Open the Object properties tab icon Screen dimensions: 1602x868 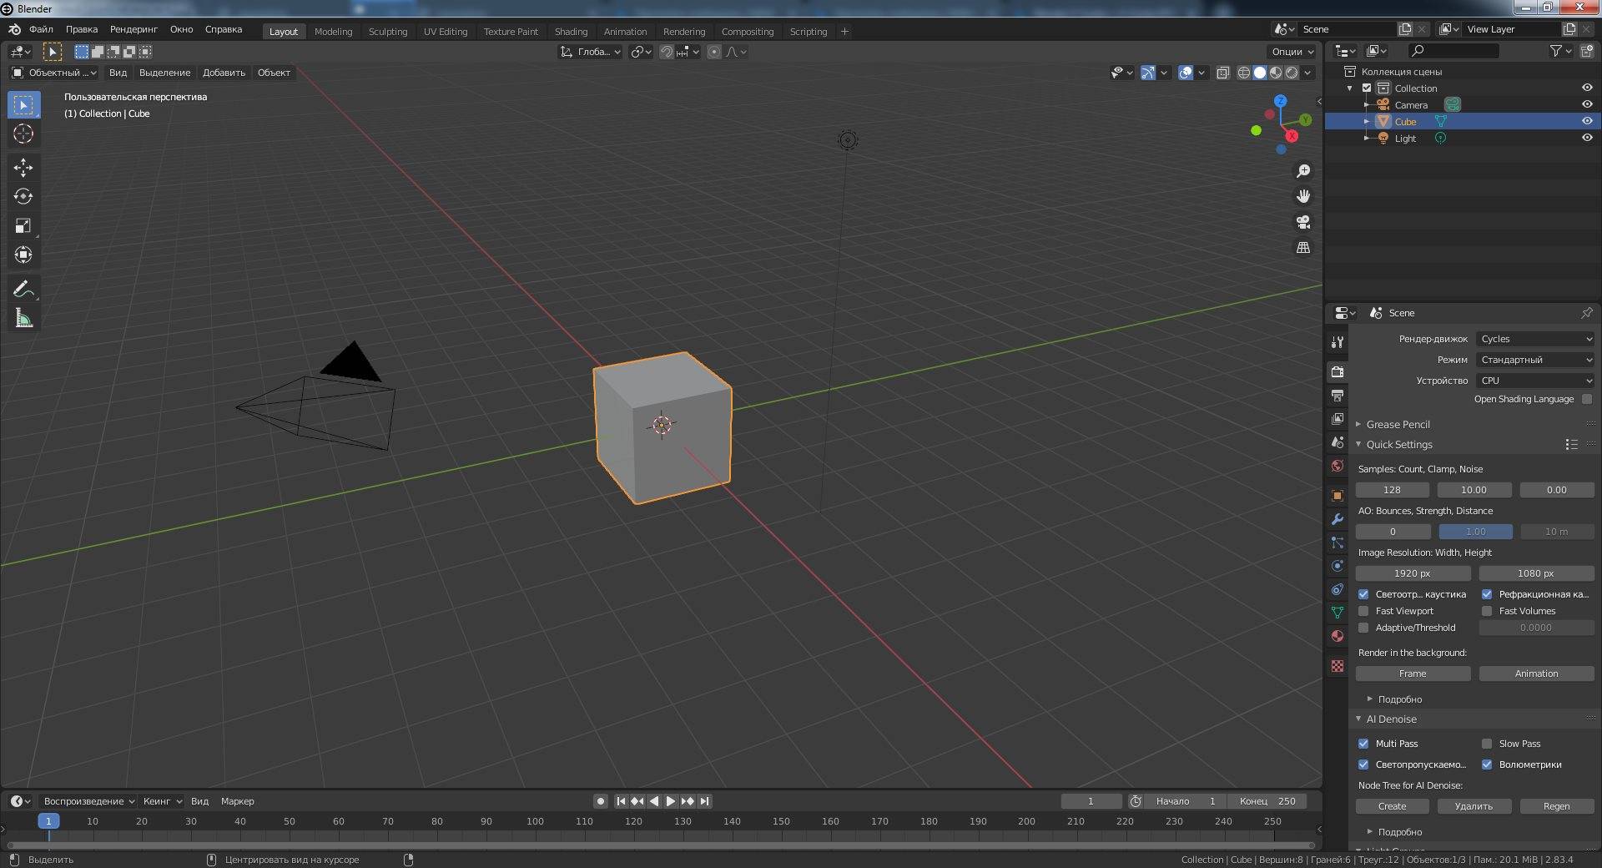pos(1338,496)
